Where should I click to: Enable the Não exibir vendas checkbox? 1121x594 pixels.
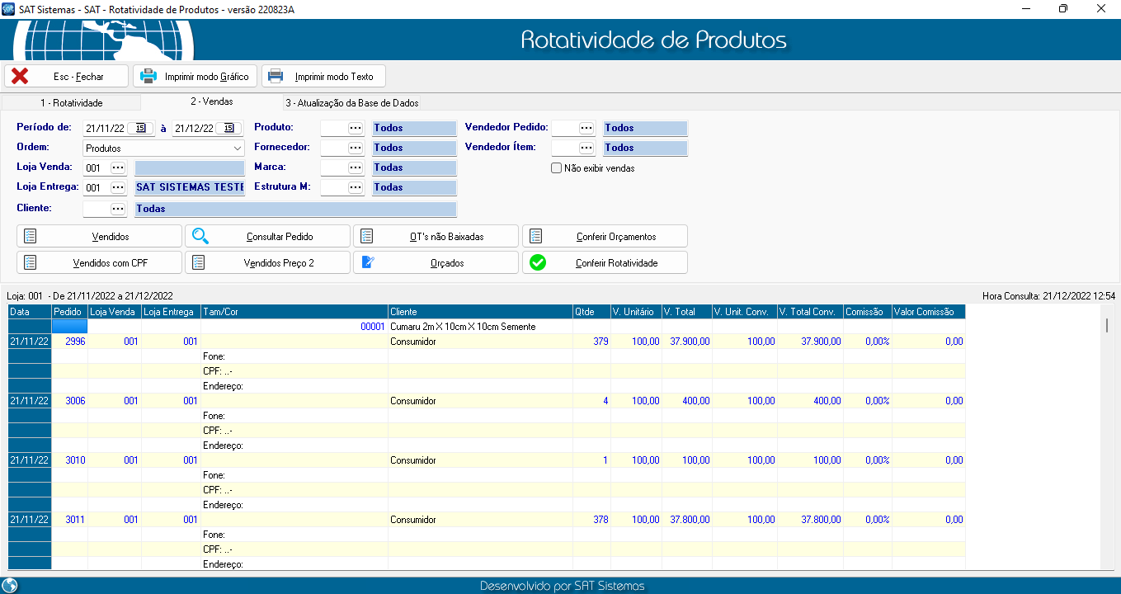[x=557, y=168]
